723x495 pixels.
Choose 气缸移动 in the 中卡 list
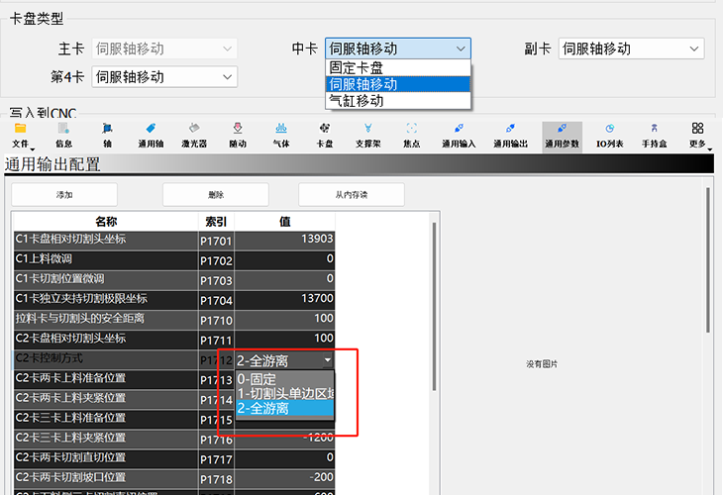click(x=398, y=101)
